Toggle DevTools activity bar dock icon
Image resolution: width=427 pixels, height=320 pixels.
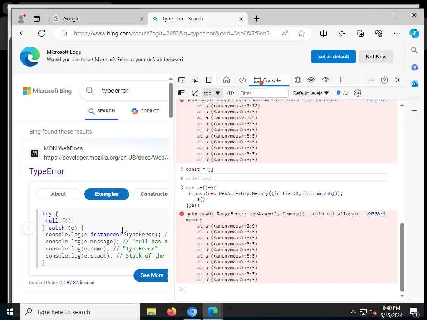click(x=208, y=80)
